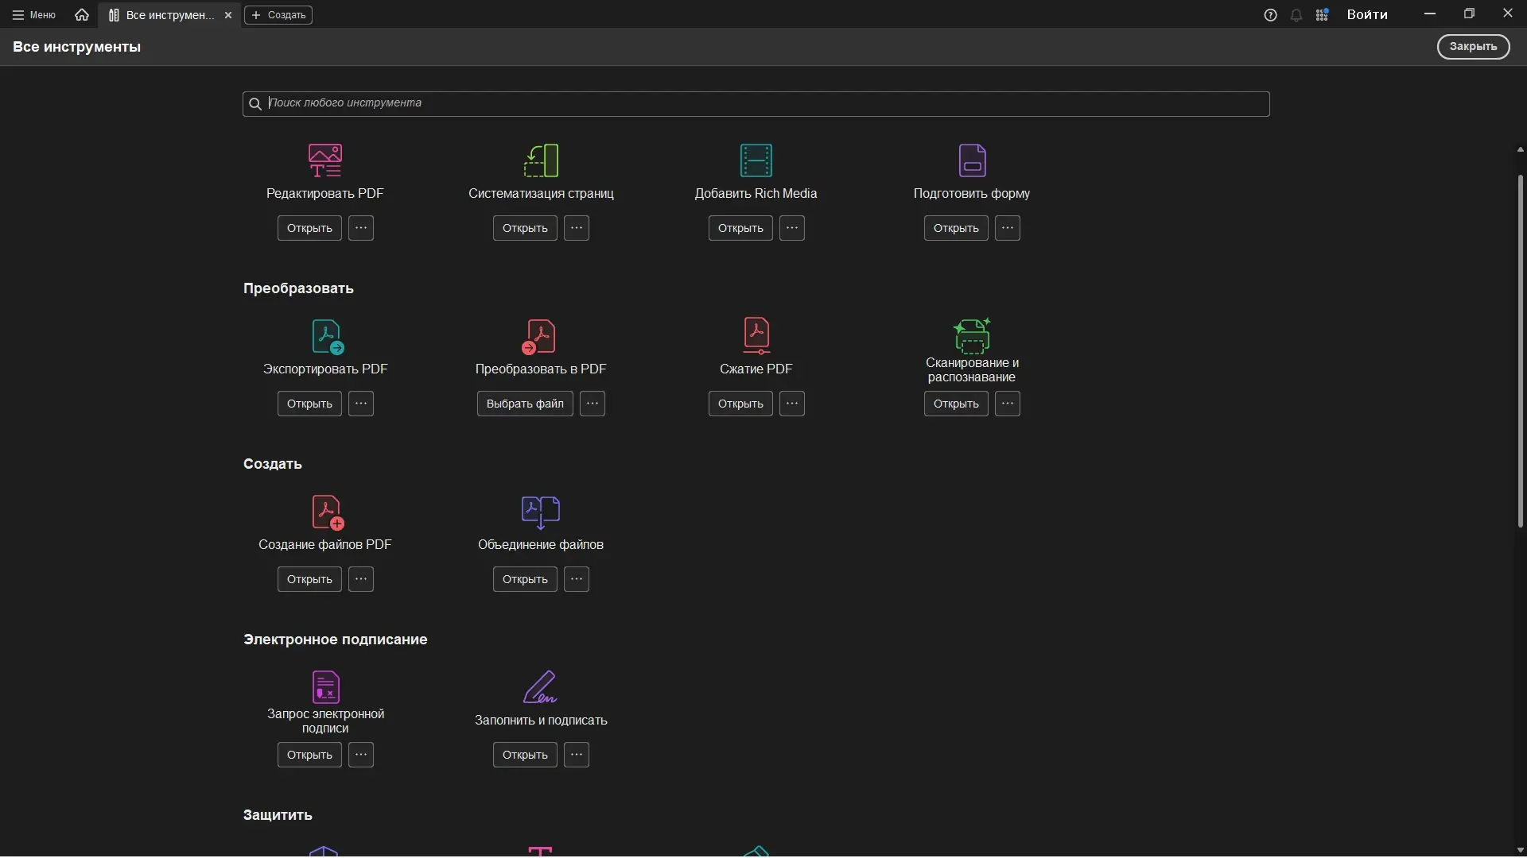Click the vertical scrollbar thumb
Image resolution: width=1527 pixels, height=858 pixels.
click(x=1520, y=350)
